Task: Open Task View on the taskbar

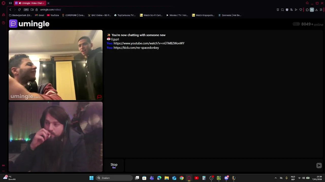Action: tap(137, 178)
